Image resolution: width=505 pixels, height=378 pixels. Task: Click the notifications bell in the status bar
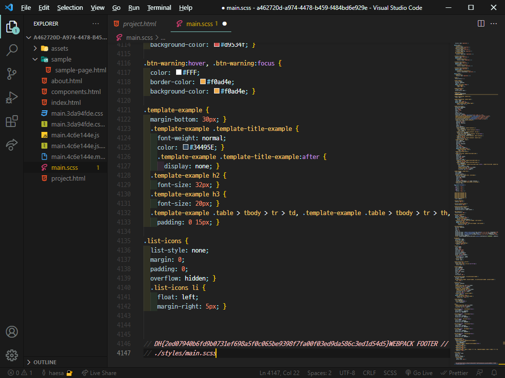point(494,373)
